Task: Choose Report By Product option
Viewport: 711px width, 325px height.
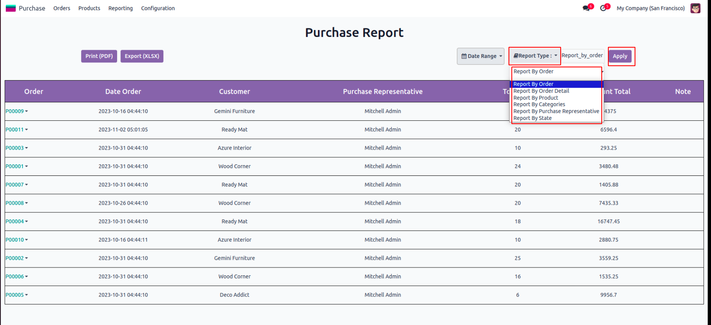Action: pos(536,98)
